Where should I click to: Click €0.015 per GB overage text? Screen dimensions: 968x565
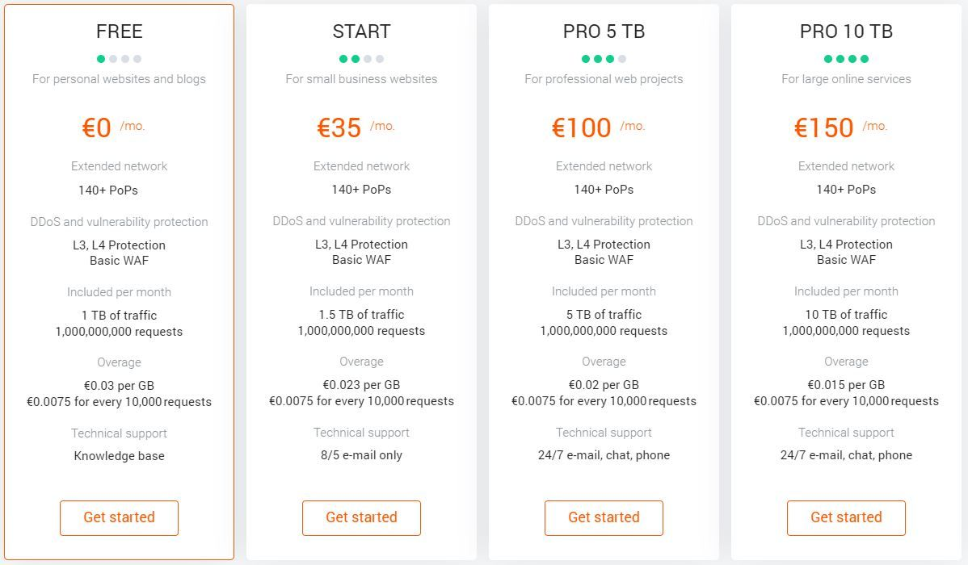[846, 385]
